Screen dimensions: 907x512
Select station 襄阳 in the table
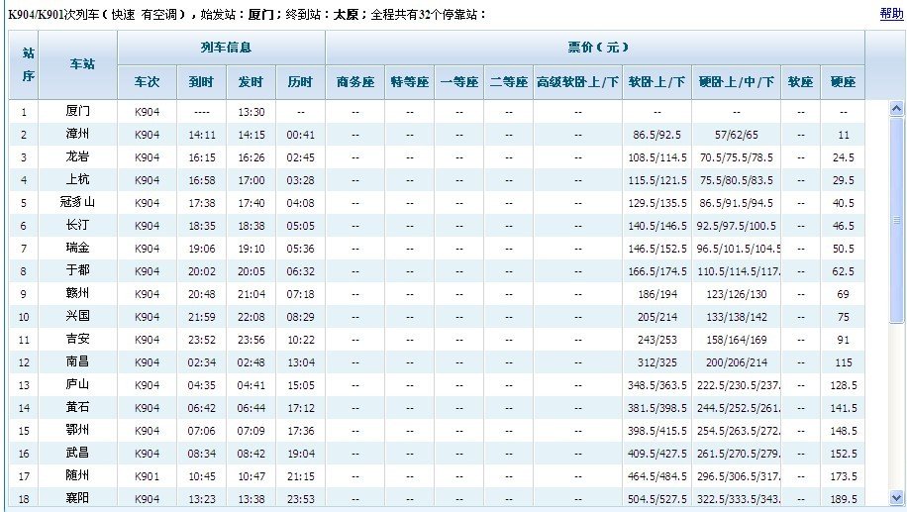point(77,498)
